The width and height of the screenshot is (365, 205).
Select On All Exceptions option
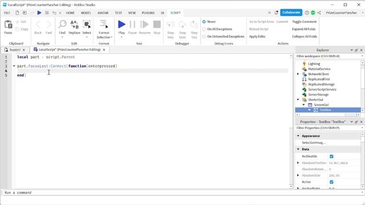204,29
